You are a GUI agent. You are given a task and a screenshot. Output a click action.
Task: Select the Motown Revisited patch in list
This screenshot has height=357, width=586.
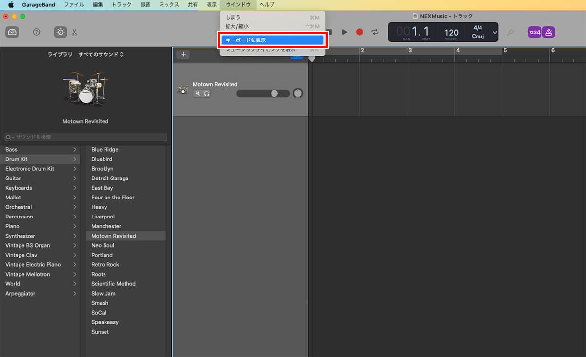click(x=126, y=236)
